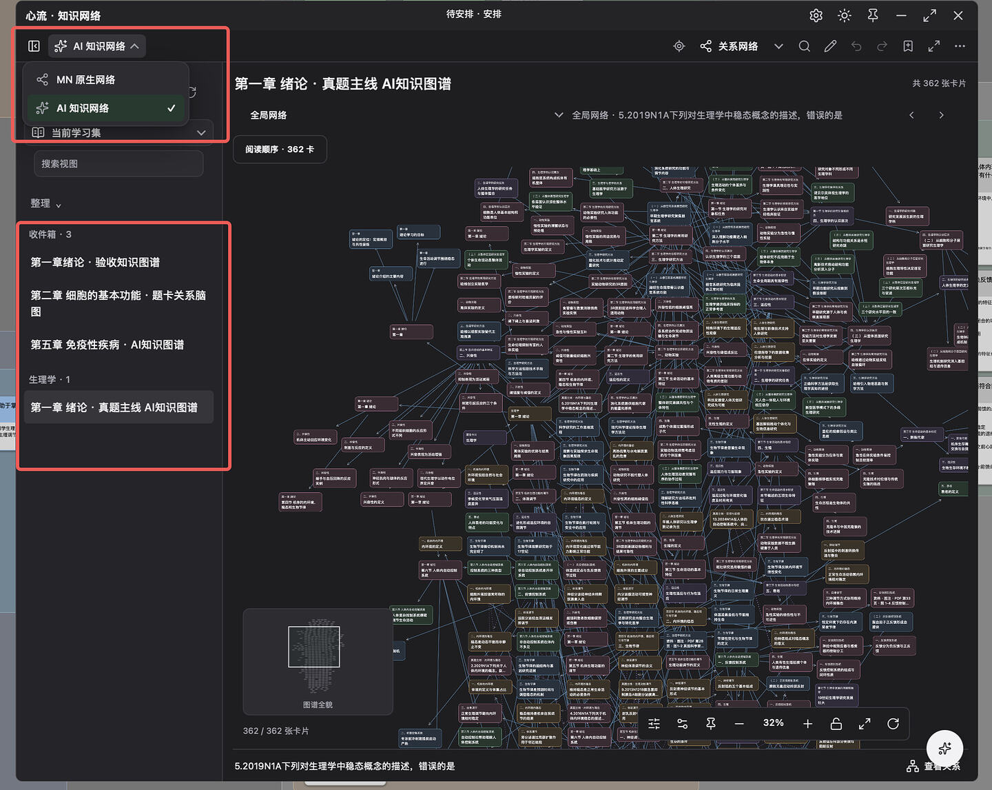This screenshot has width=992, height=790.
Task: Switch to the 全局网络 tab
Action: click(x=269, y=115)
